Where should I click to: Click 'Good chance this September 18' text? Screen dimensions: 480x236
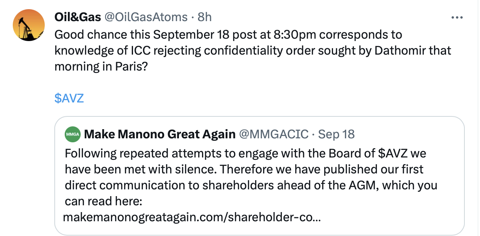point(142,35)
